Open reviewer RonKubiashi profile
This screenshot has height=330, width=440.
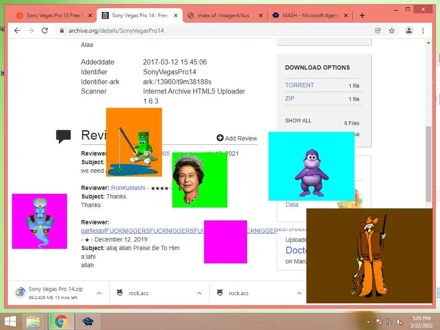(x=128, y=188)
